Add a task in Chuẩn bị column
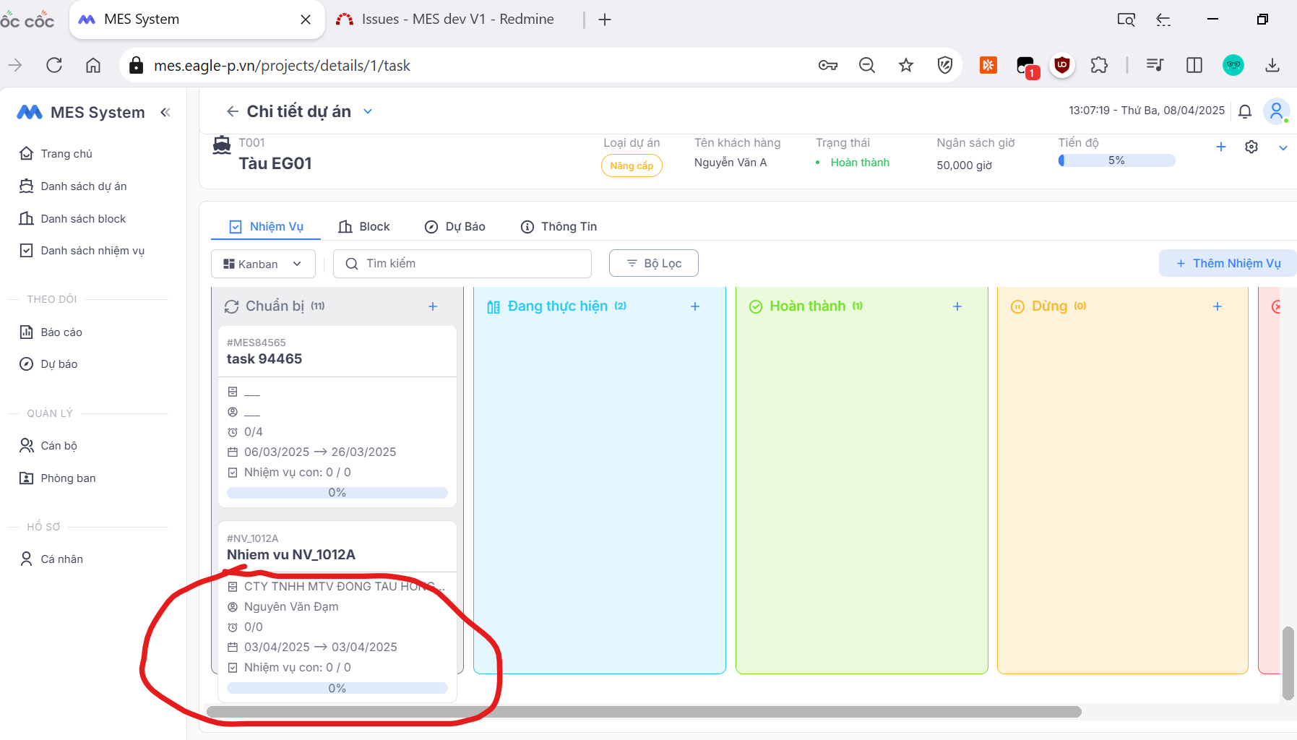Viewport: 1297px width, 740px height. [433, 306]
